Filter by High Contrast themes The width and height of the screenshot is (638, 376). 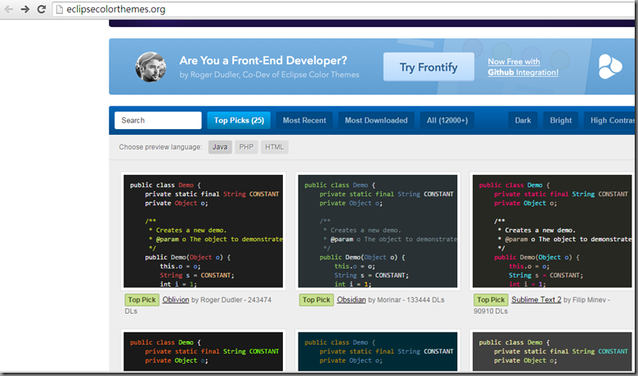point(609,120)
